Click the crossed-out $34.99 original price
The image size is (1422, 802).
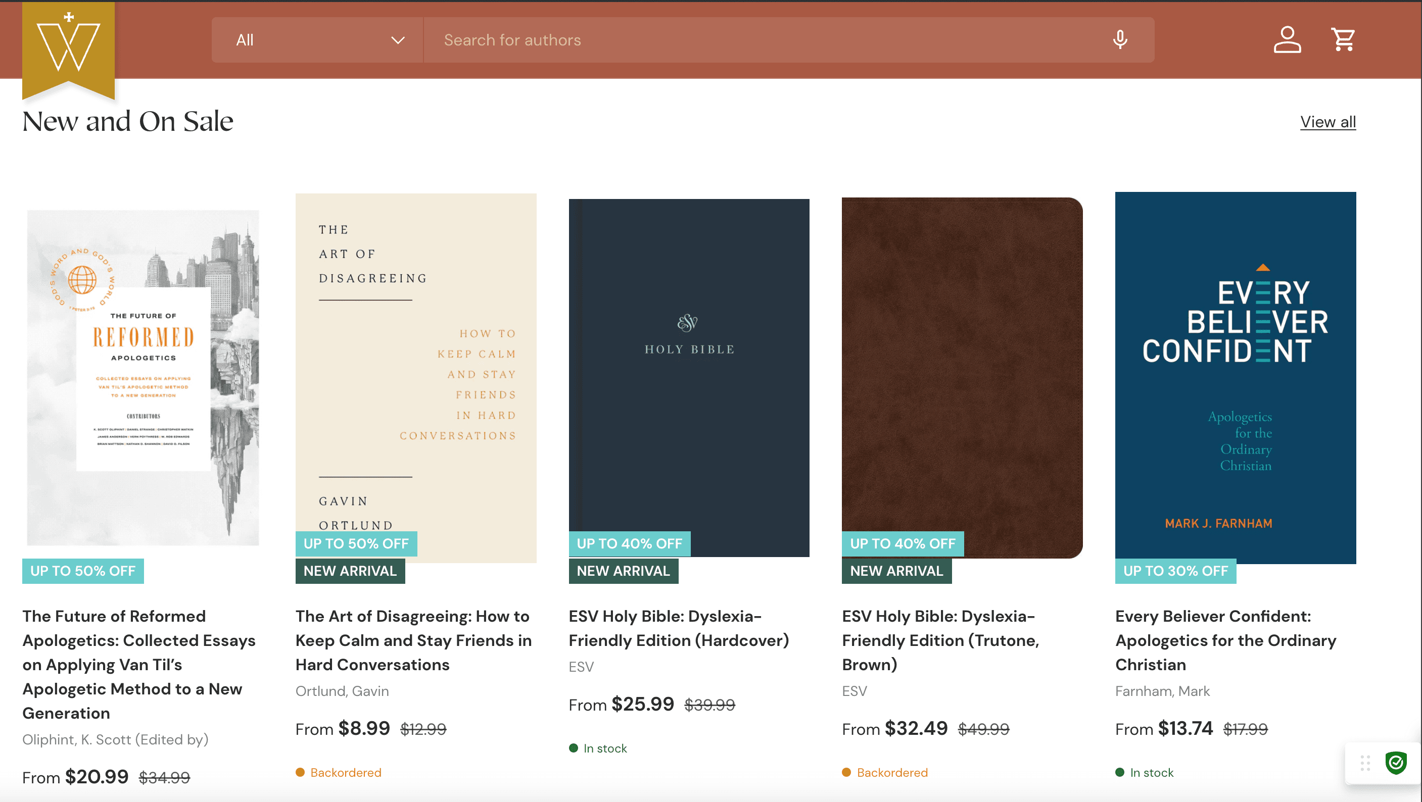(x=165, y=778)
